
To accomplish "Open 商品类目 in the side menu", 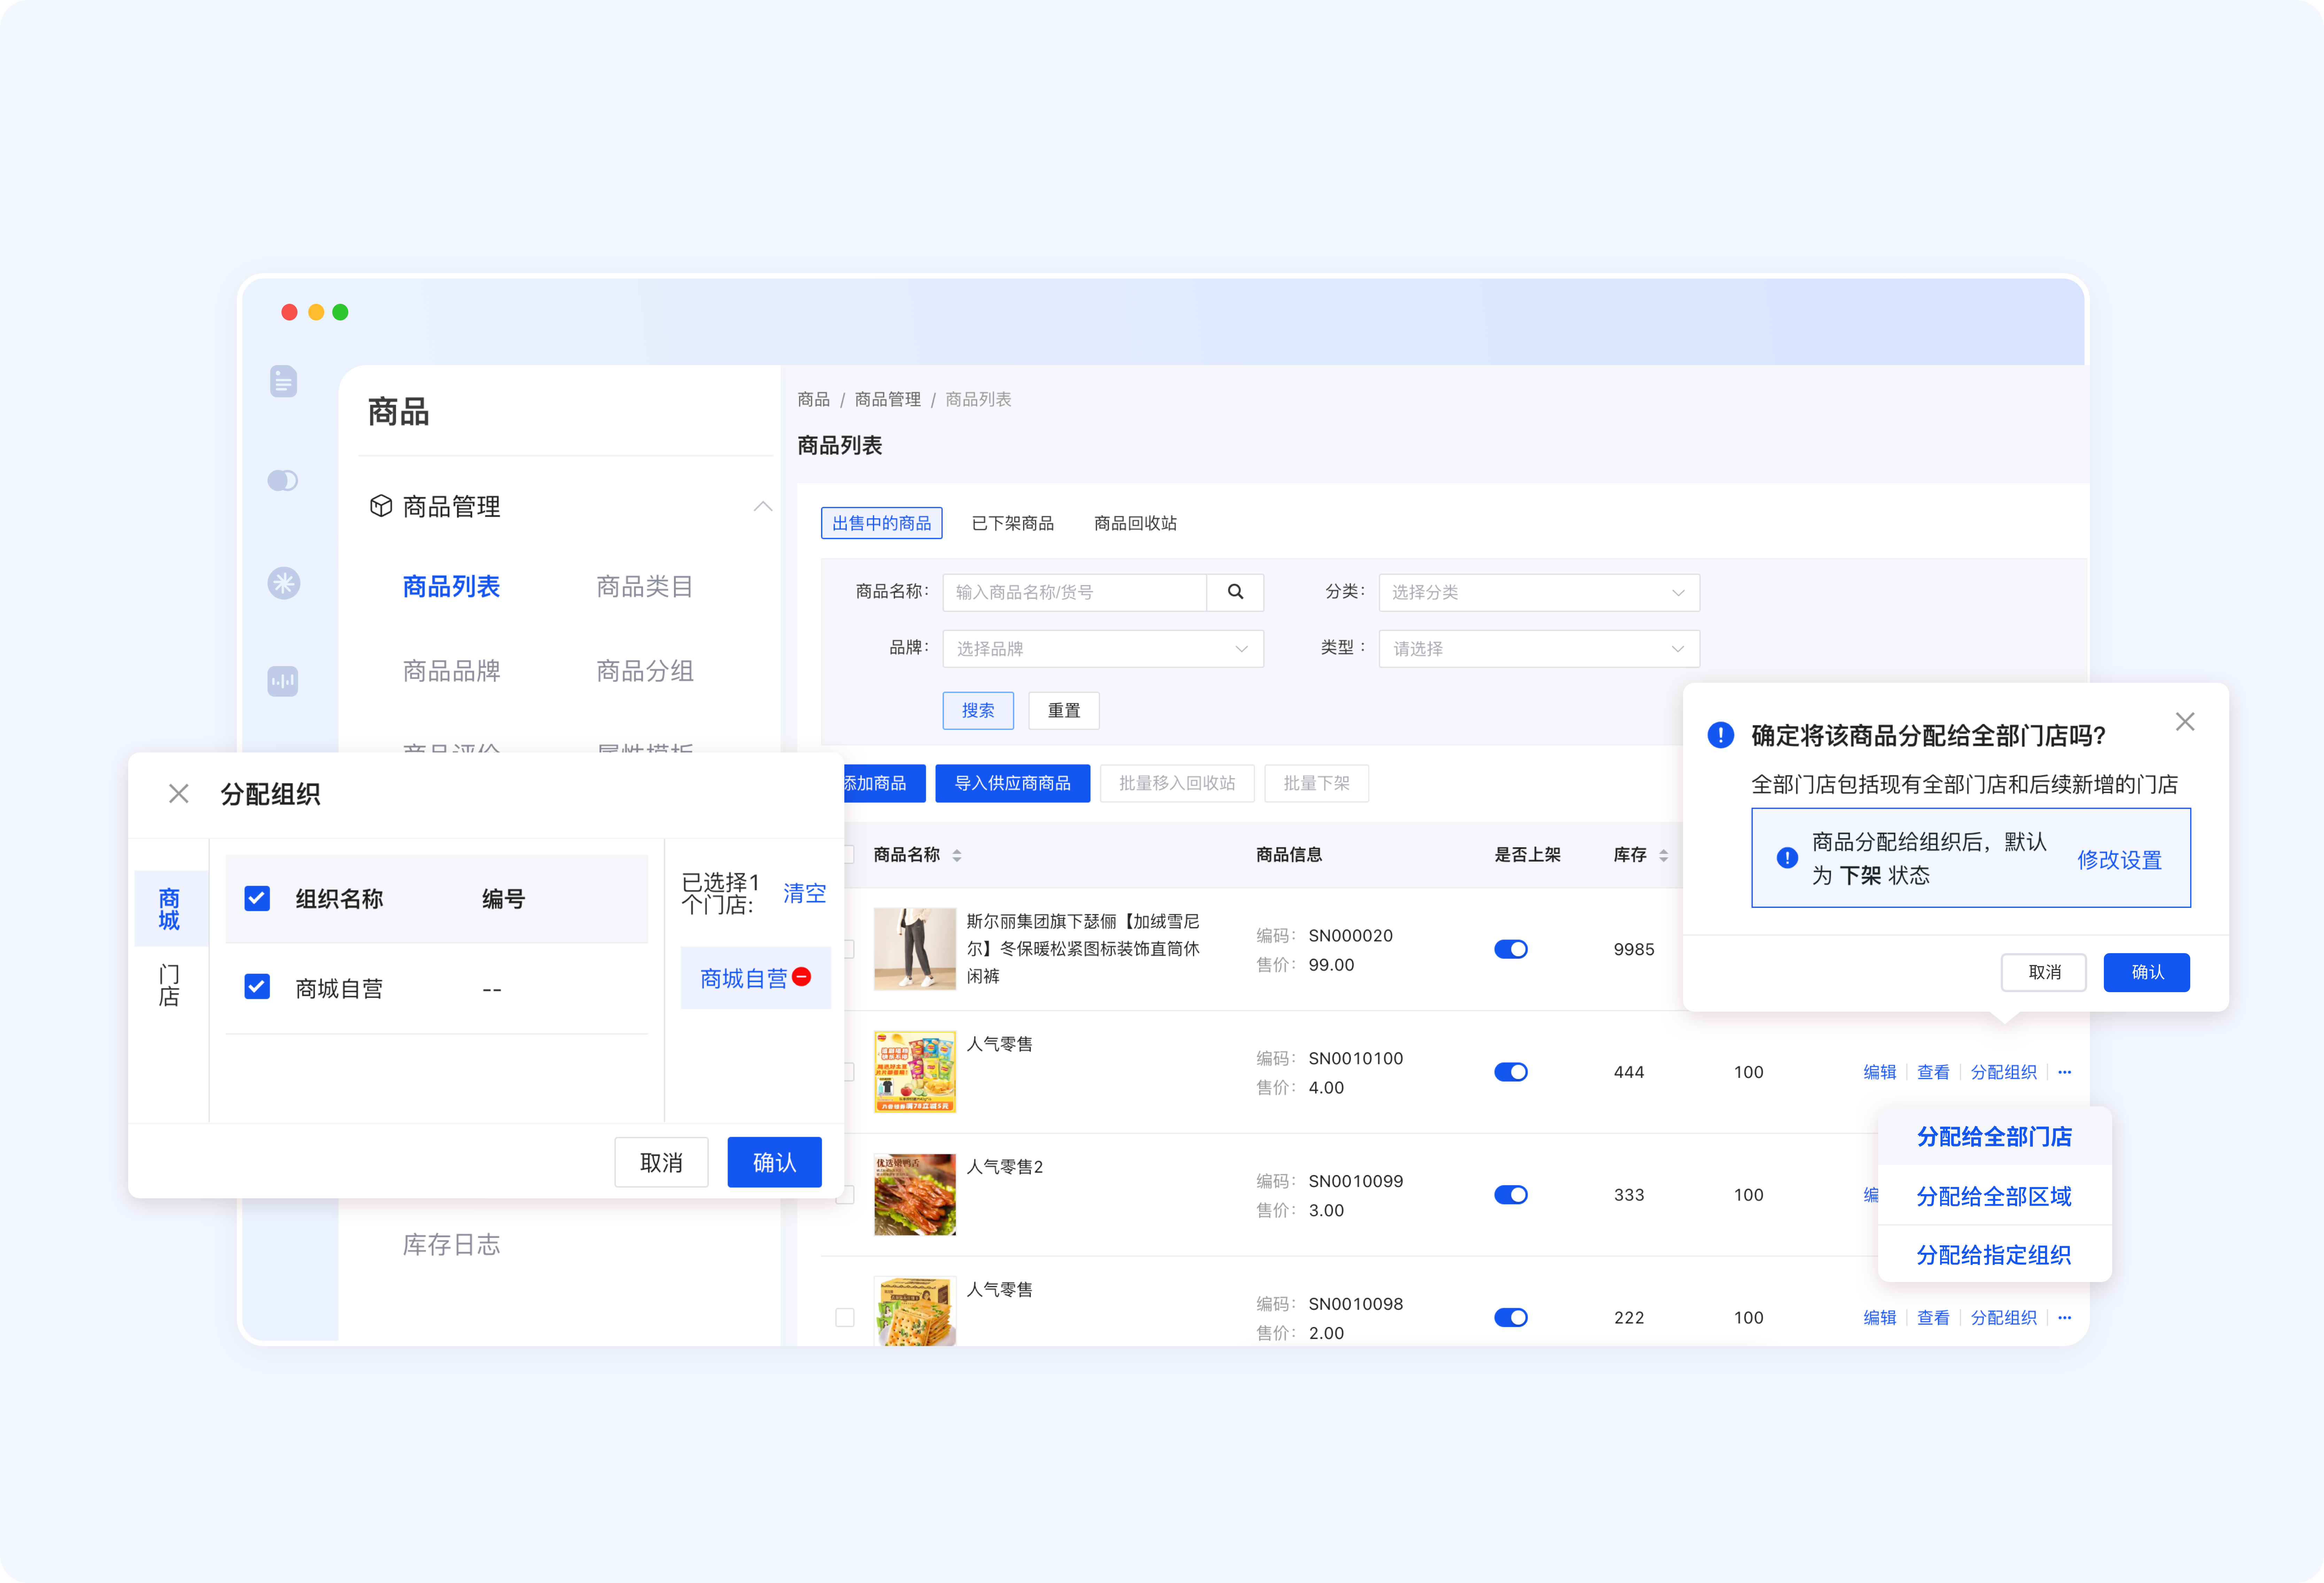I will point(645,587).
